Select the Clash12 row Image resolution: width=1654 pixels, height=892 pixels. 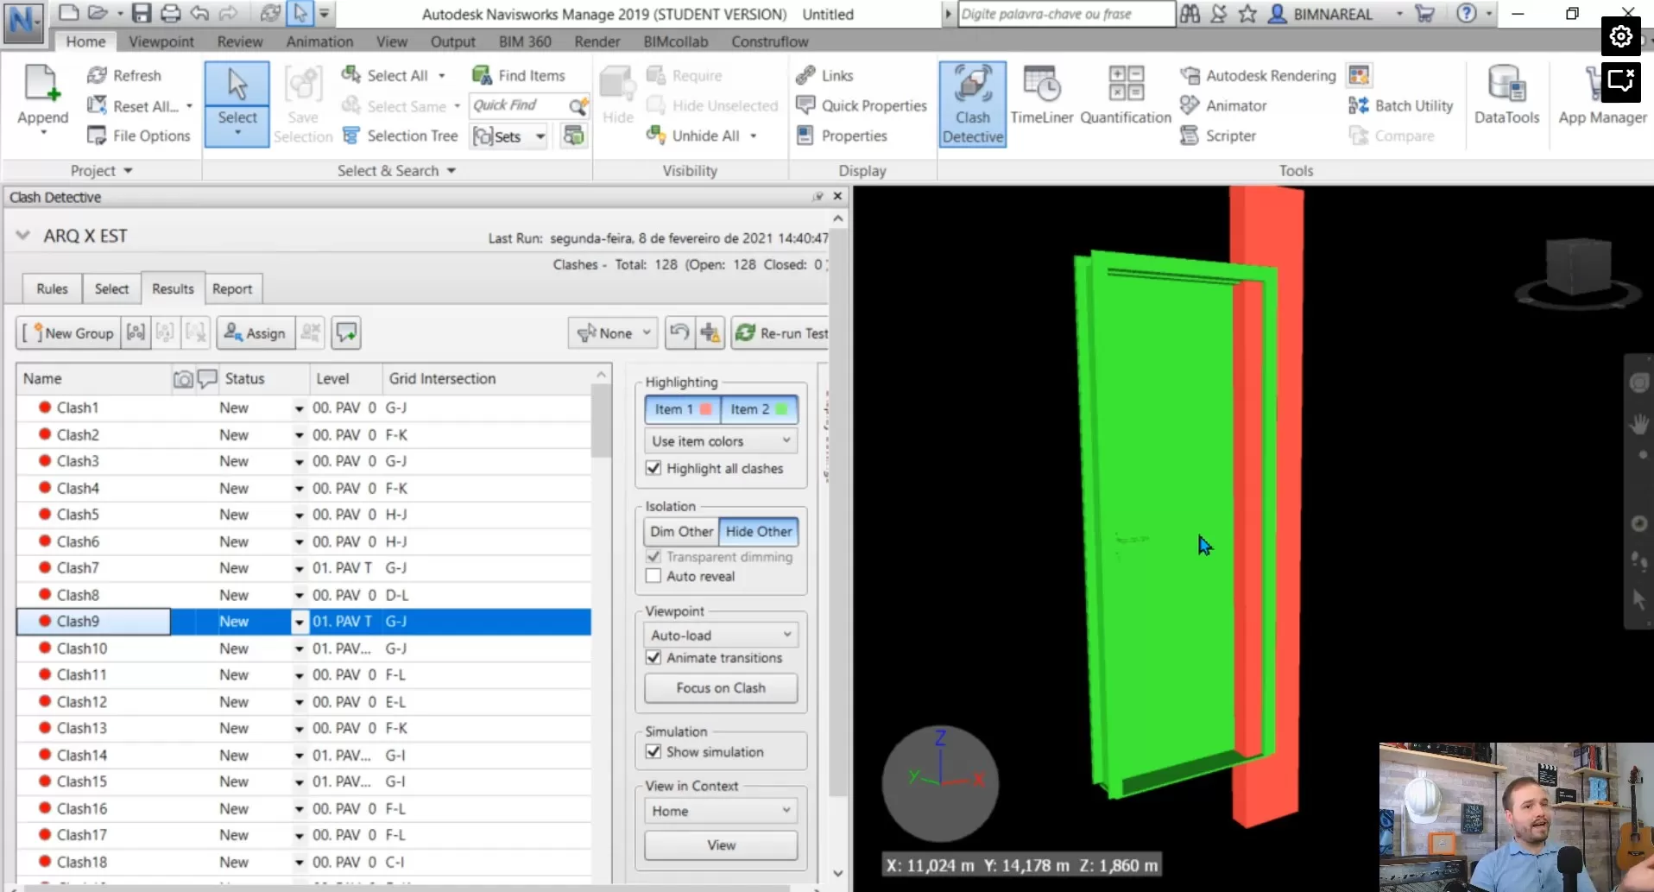[x=304, y=701]
